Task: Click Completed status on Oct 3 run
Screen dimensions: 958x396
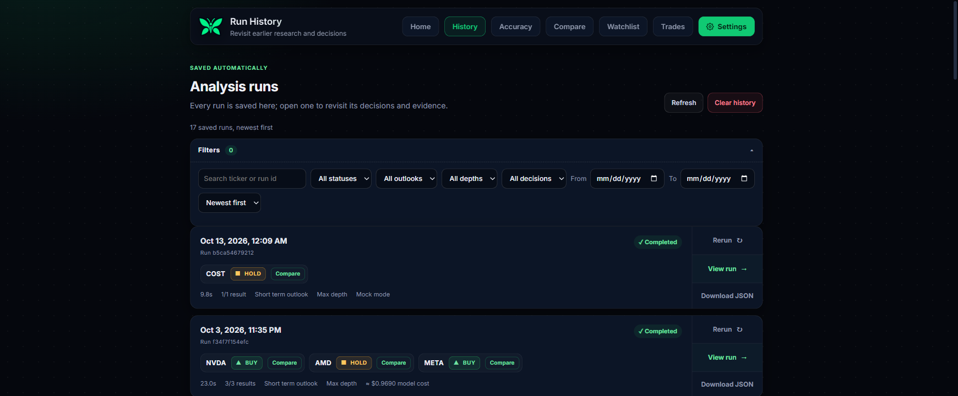Action: point(658,331)
